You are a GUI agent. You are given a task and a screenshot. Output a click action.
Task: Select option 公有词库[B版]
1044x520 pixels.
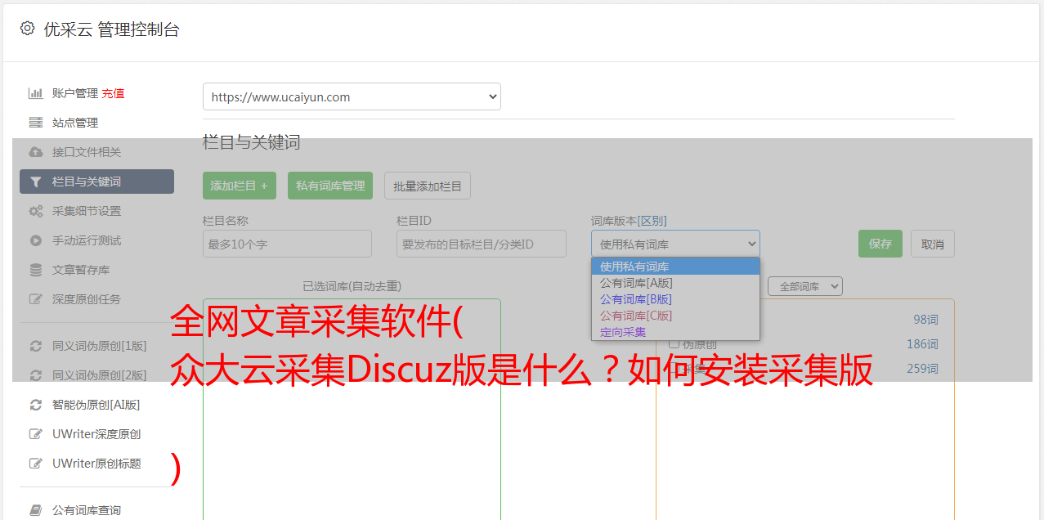(x=675, y=299)
